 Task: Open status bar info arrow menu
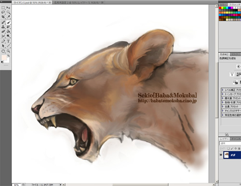click(61, 185)
